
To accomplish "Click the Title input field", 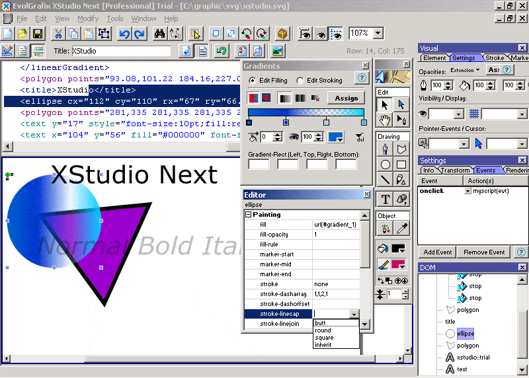I will (x=122, y=51).
